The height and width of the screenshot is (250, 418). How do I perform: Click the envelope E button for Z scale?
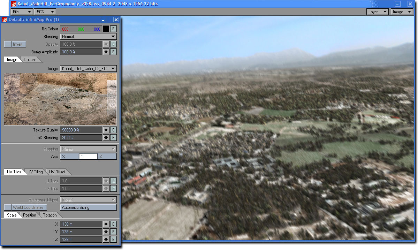[x=113, y=240]
